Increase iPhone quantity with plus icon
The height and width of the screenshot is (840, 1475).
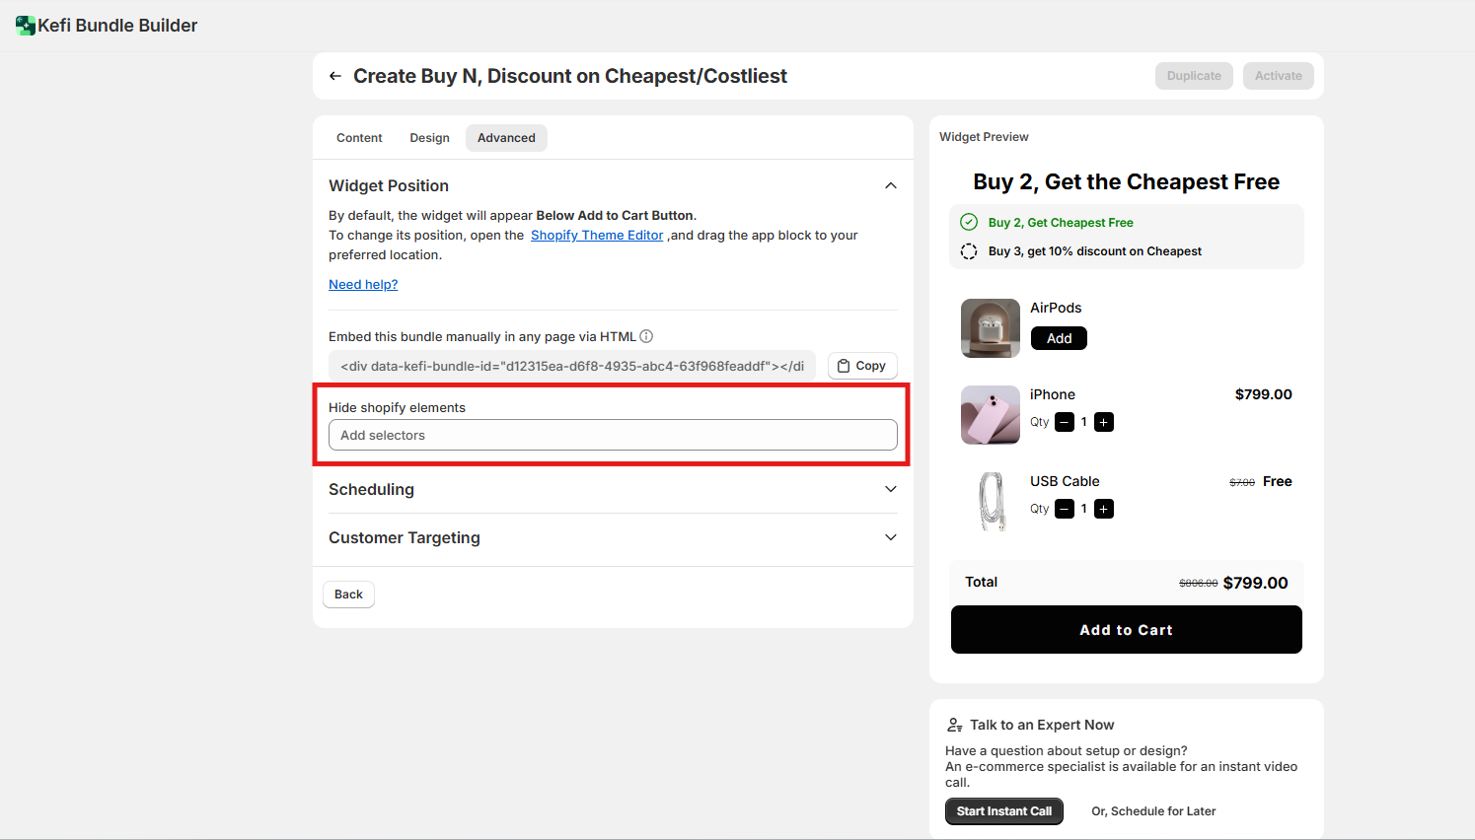(x=1104, y=422)
